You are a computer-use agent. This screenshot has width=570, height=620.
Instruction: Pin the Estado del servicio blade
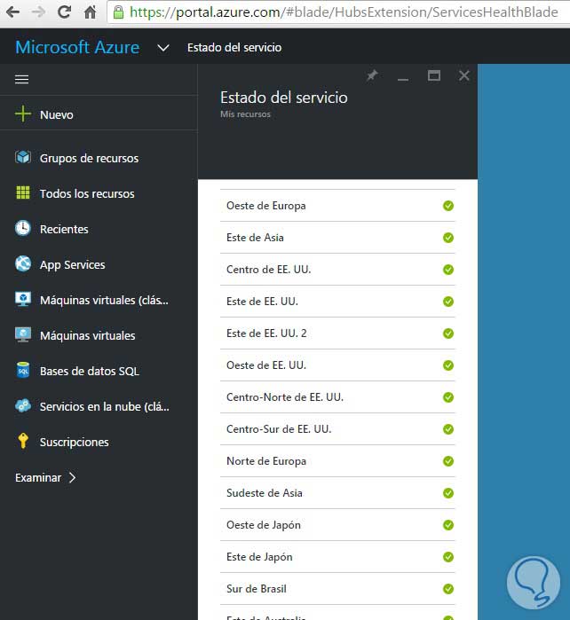[x=372, y=76]
